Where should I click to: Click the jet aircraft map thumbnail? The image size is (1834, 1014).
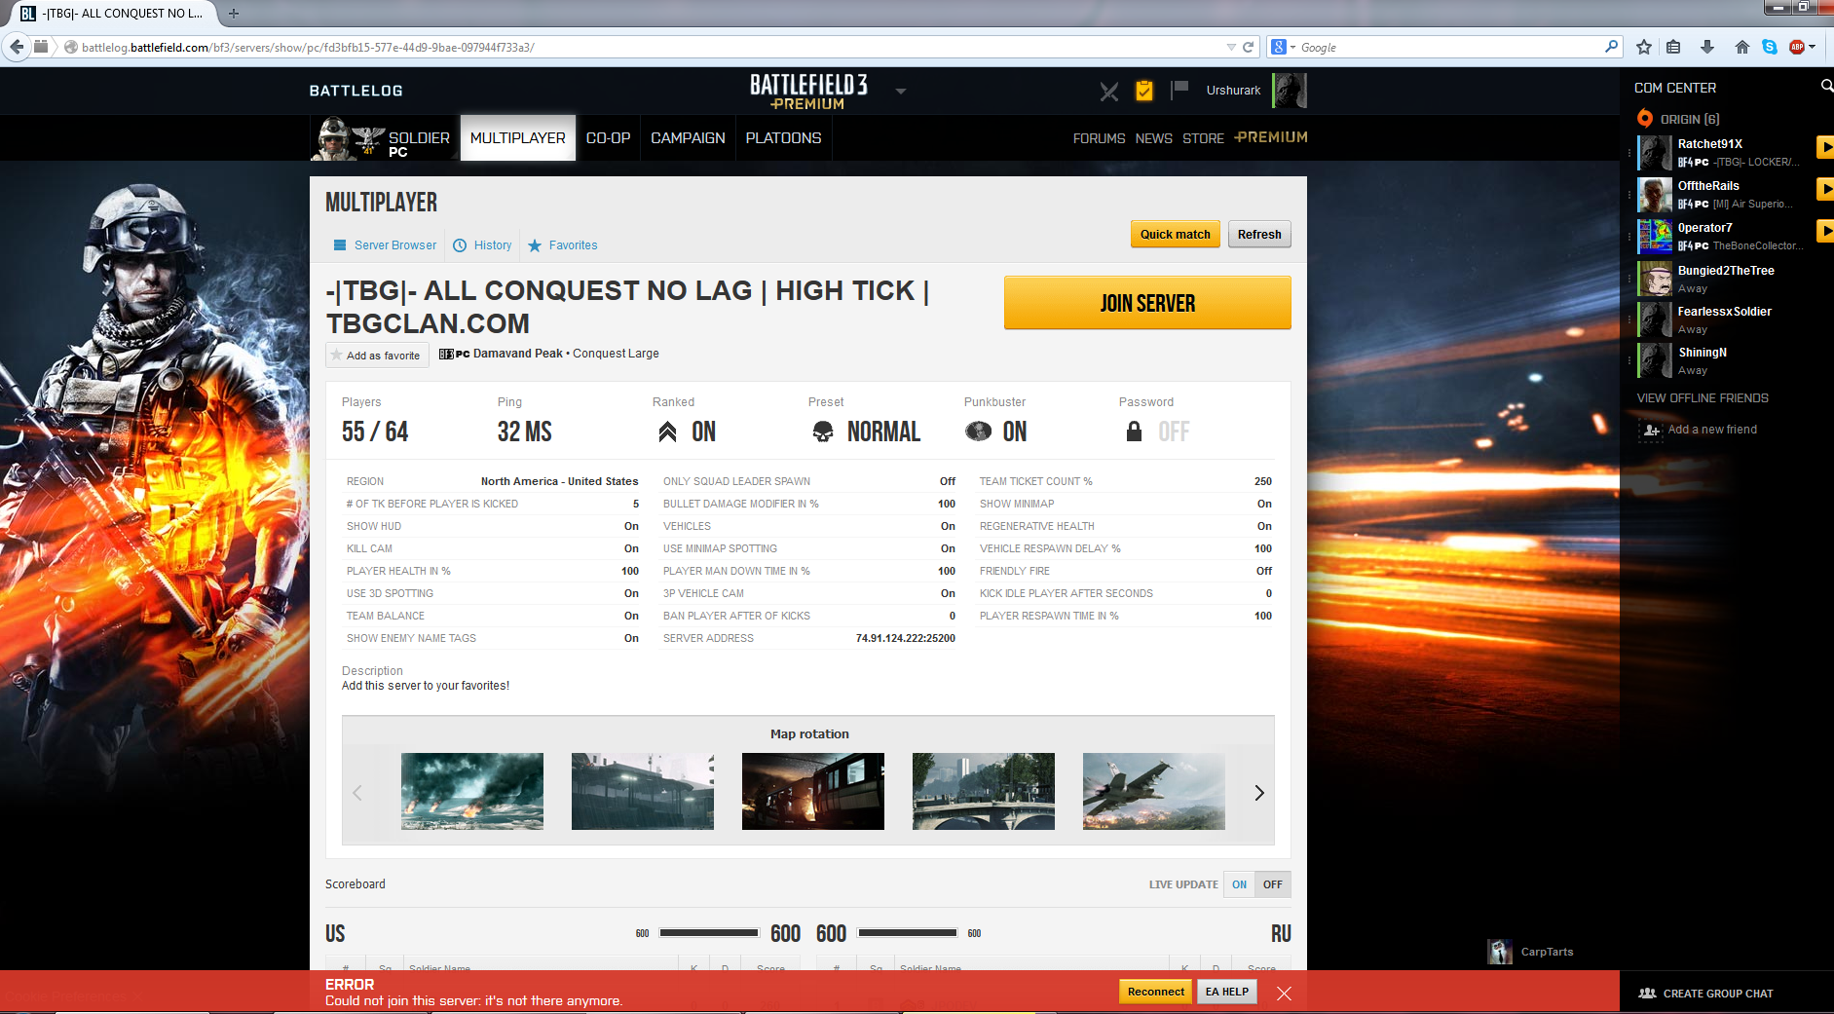pos(1154,791)
